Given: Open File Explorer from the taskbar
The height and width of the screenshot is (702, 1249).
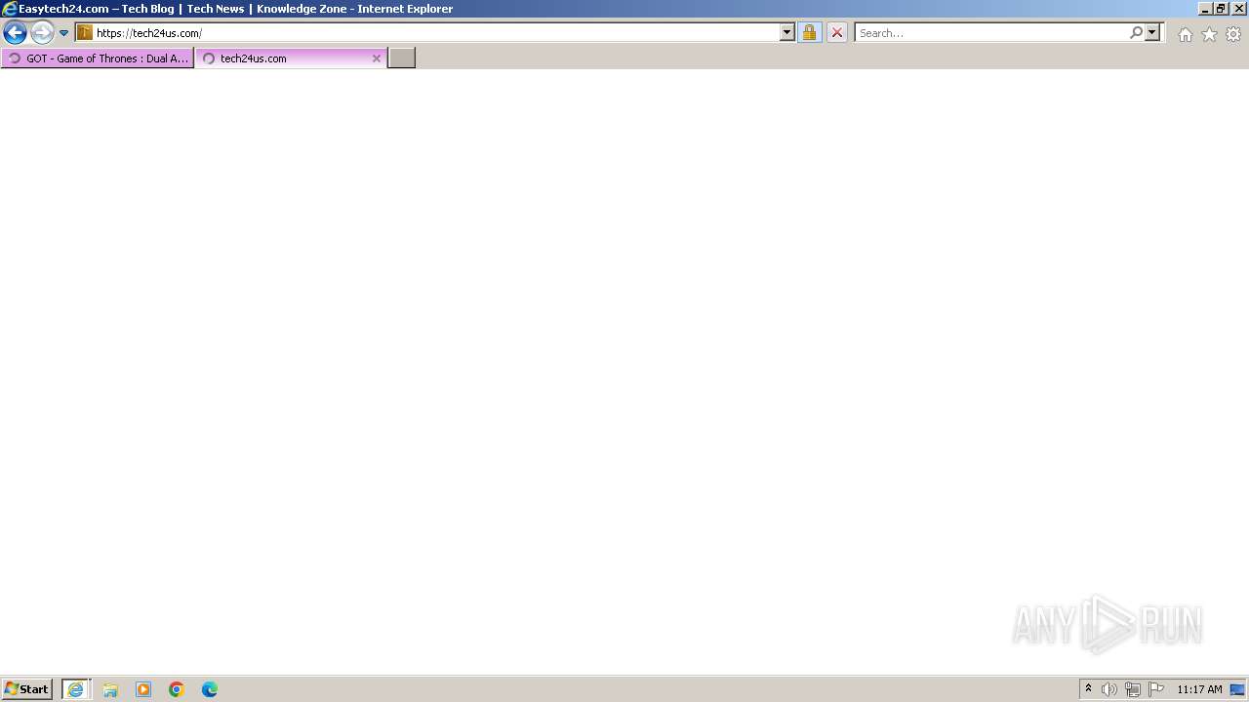Looking at the screenshot, I should tap(110, 689).
